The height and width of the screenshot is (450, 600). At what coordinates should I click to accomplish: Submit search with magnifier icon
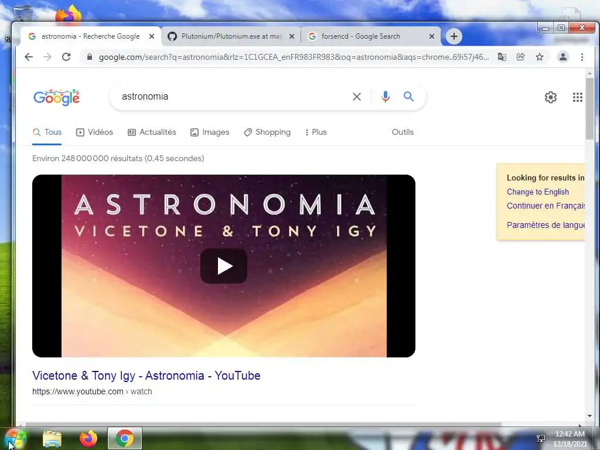click(408, 97)
